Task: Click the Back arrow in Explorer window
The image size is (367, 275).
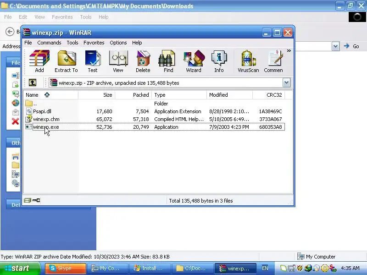Action: coord(10,32)
